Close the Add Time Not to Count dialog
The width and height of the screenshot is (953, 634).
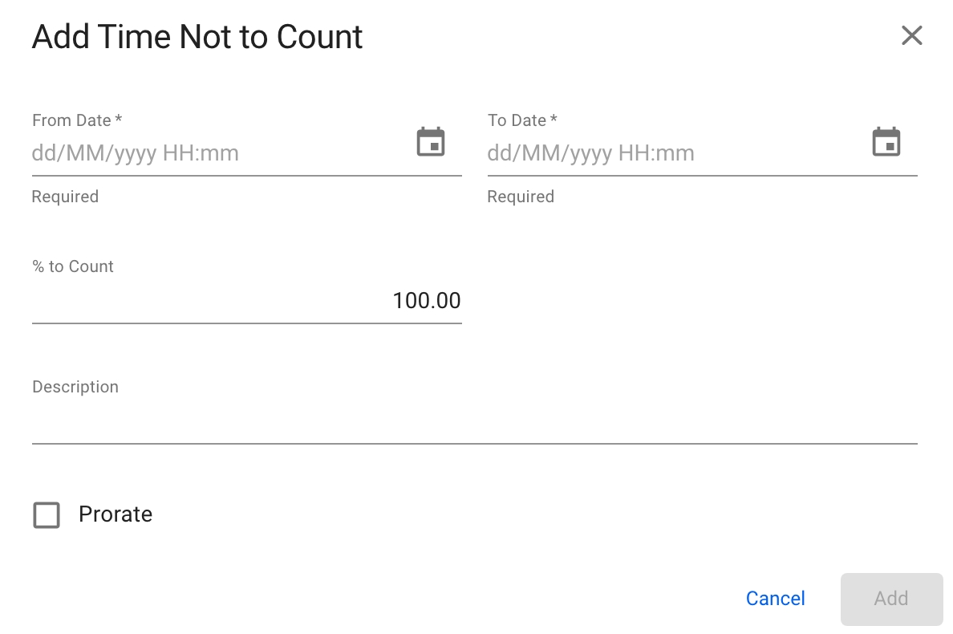click(x=911, y=36)
